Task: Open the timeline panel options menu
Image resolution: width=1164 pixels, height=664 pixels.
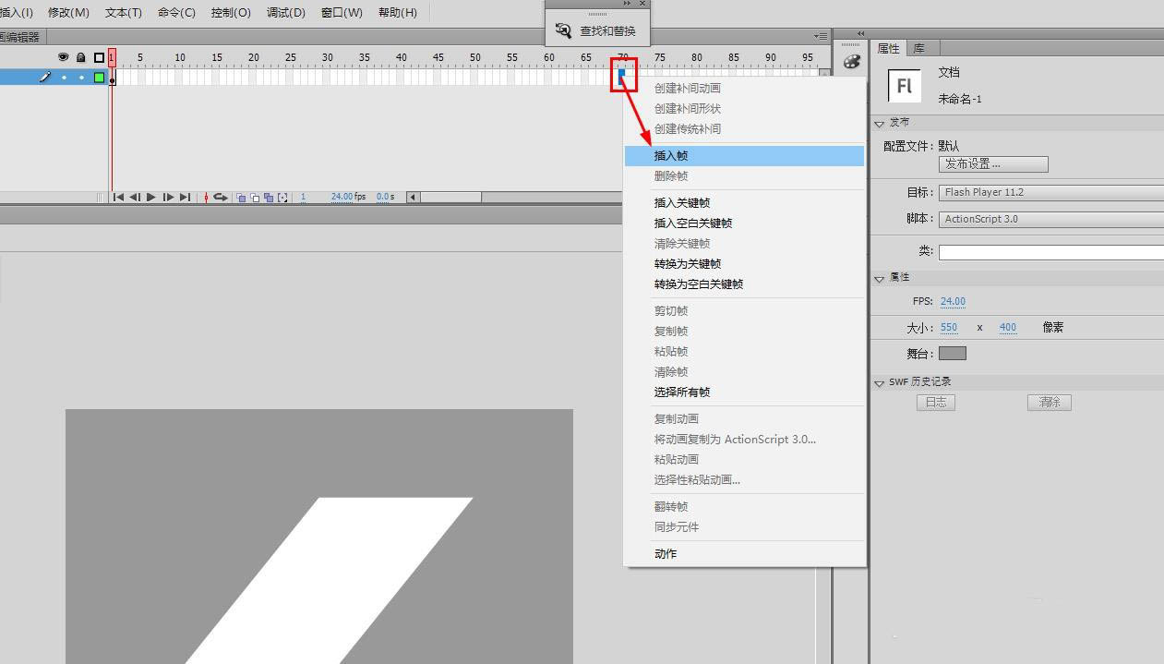Action: [x=822, y=36]
